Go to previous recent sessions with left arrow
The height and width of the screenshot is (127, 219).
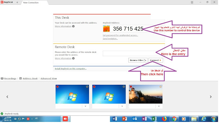click(x=7, y=97)
